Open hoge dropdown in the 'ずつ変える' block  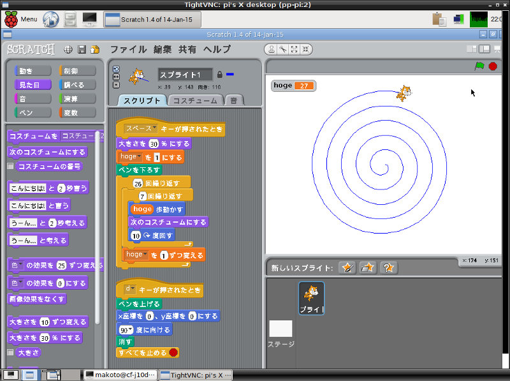pos(136,255)
